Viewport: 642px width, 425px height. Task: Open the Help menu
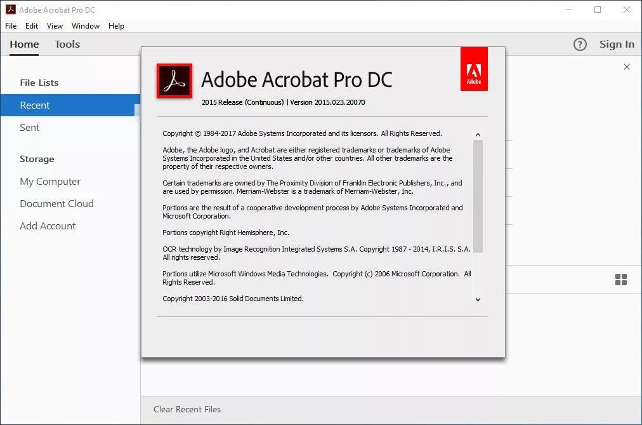click(x=116, y=26)
